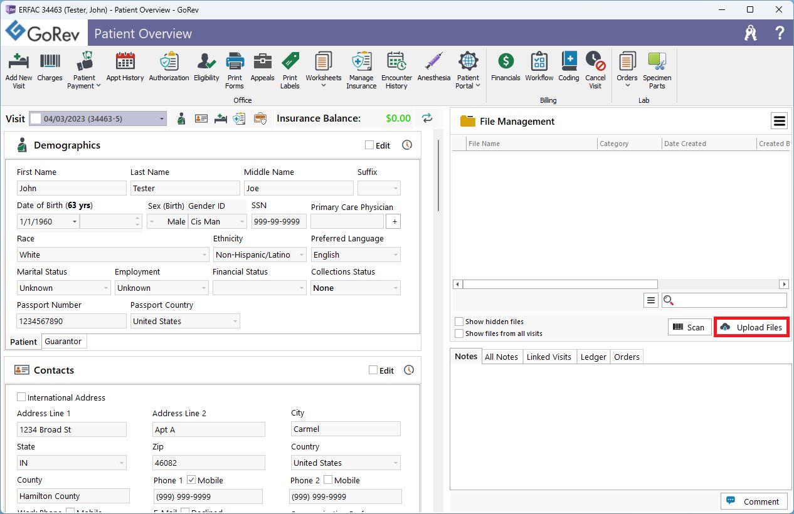Click the file search field

pos(724,300)
